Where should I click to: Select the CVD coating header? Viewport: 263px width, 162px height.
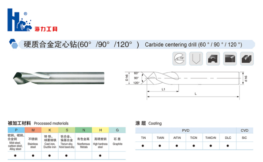(244, 130)
